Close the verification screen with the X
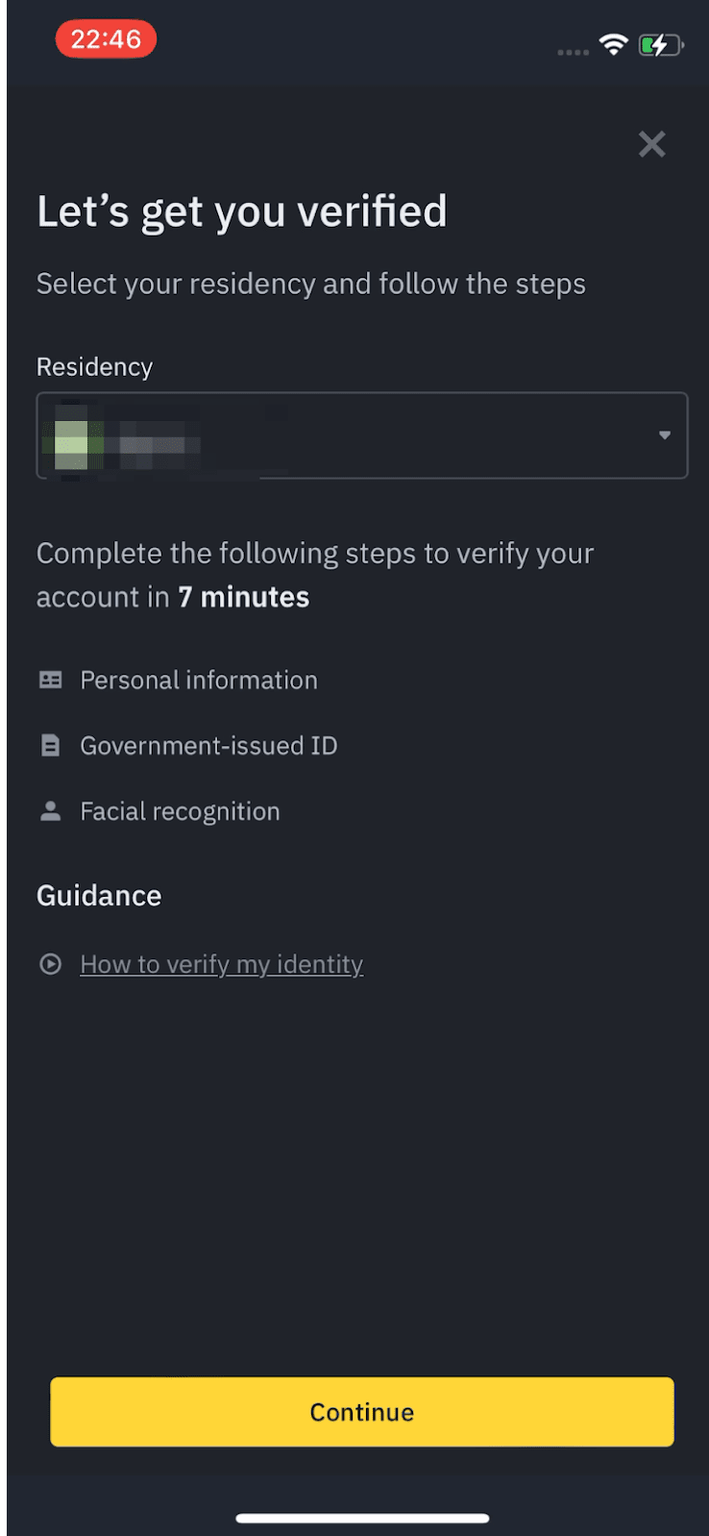This screenshot has height=1536, width=709. coord(651,144)
